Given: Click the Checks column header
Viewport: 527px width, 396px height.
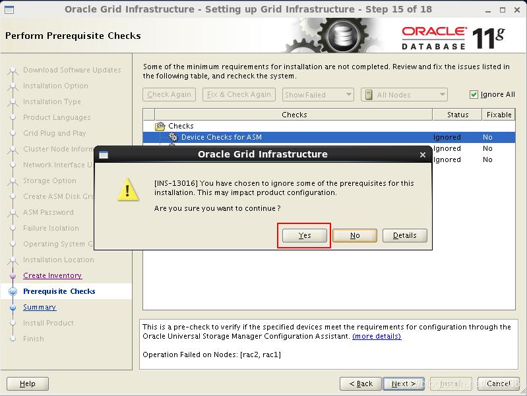Looking at the screenshot, I should pos(294,115).
